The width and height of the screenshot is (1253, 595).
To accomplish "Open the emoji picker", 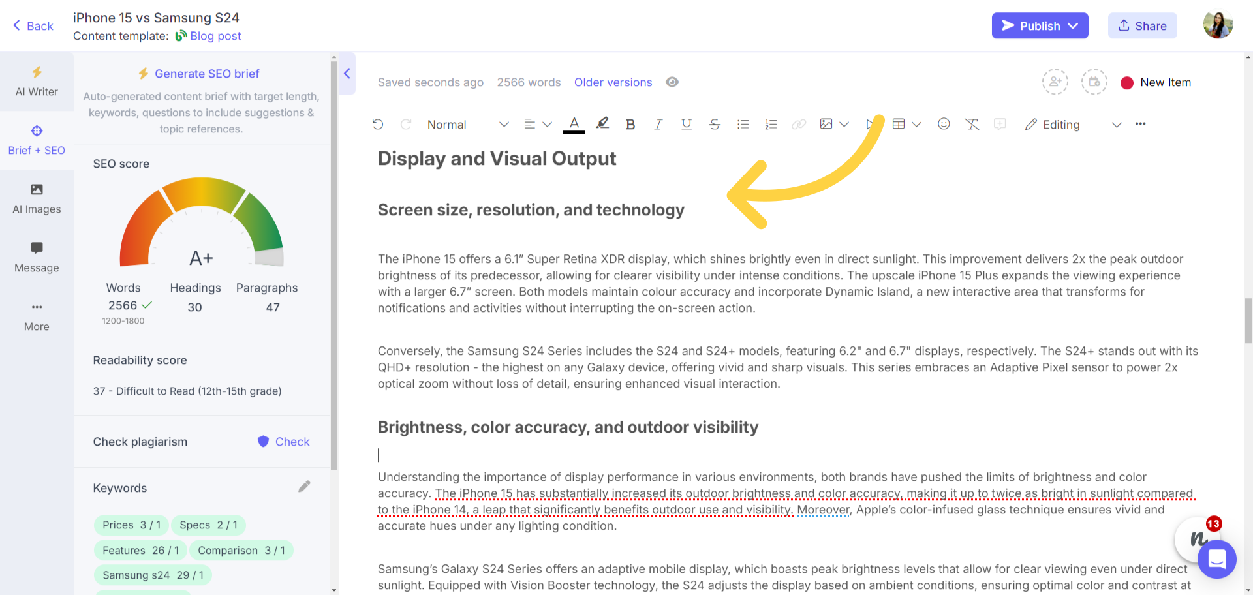I will tap(944, 124).
